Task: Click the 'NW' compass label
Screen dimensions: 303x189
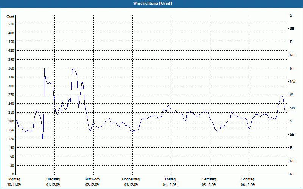Action: pos(292,82)
